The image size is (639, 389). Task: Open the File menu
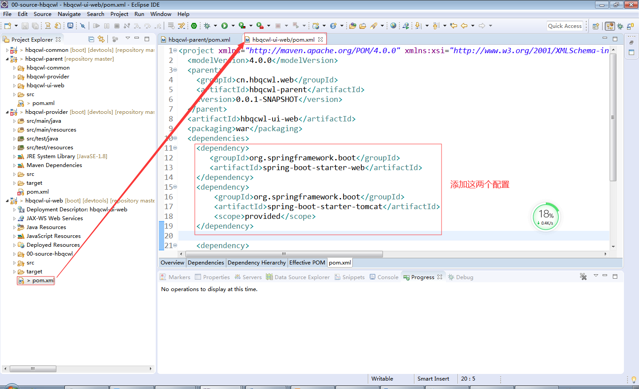[7, 14]
